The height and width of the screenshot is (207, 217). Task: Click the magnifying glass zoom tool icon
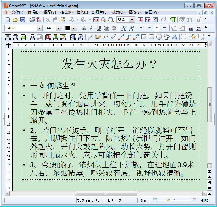pos(111,20)
